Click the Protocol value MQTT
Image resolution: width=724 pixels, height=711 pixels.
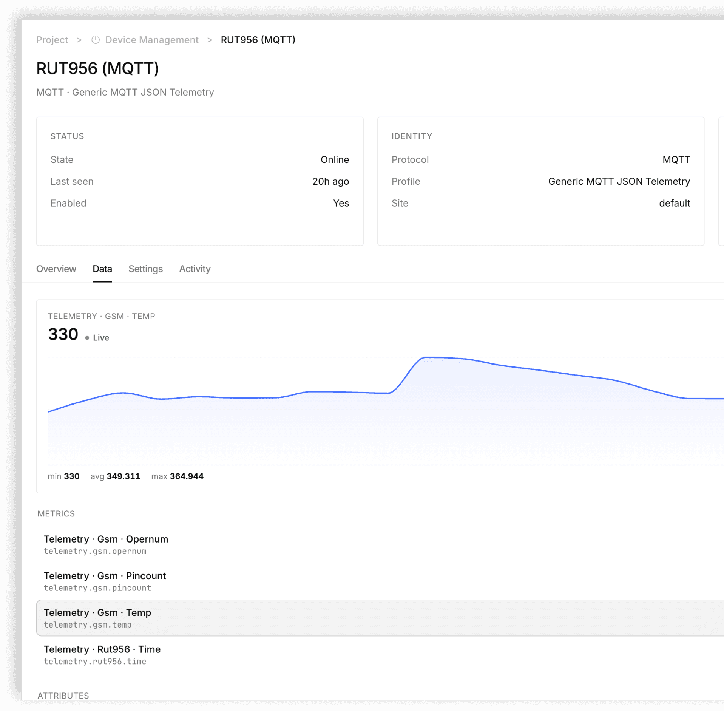tap(676, 159)
